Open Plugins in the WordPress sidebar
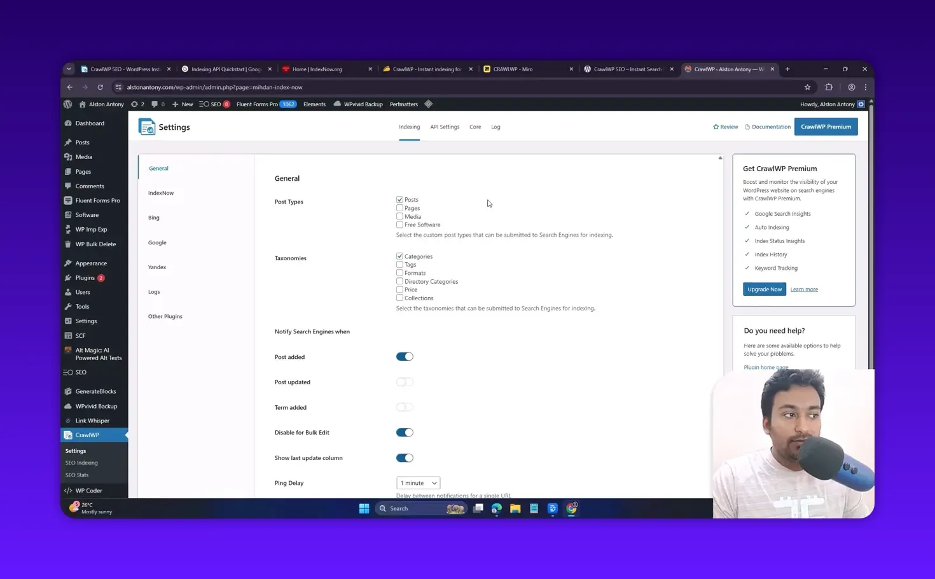This screenshot has height=579, width=935. point(85,278)
